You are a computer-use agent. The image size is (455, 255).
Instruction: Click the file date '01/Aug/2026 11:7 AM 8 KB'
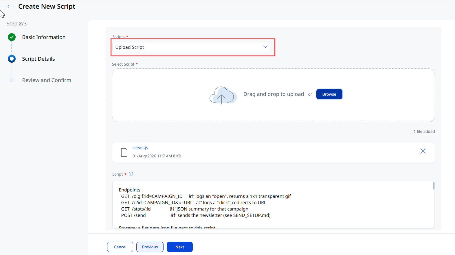tap(157, 156)
